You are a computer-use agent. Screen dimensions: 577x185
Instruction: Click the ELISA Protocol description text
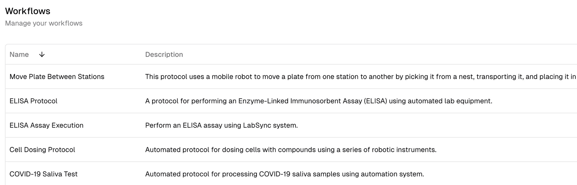click(319, 101)
